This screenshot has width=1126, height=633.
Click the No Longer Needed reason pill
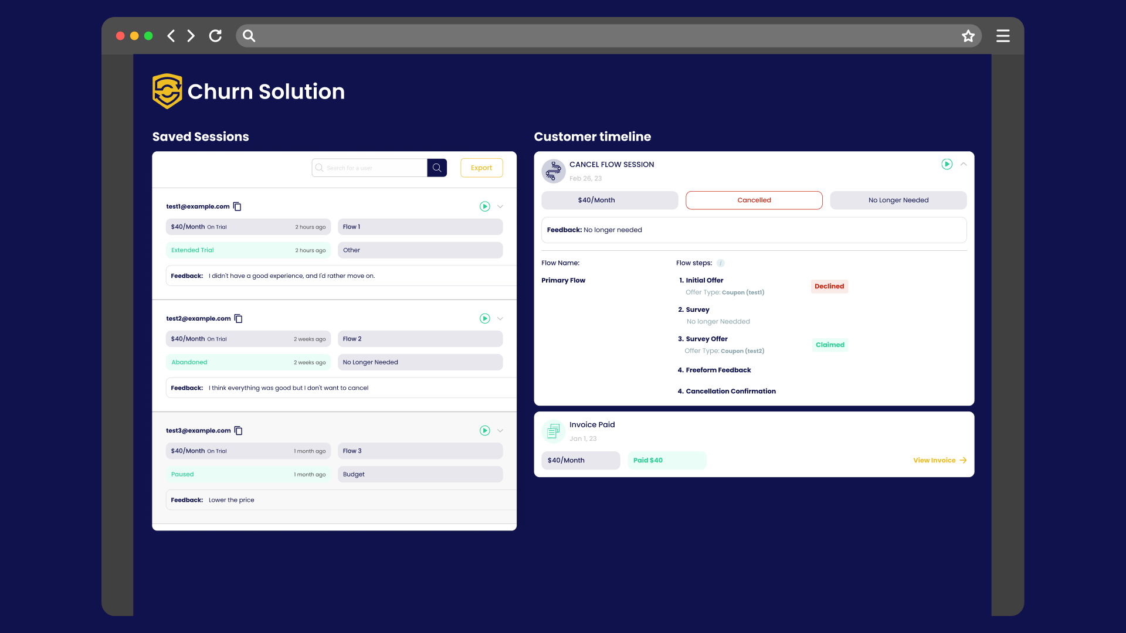[x=898, y=200]
